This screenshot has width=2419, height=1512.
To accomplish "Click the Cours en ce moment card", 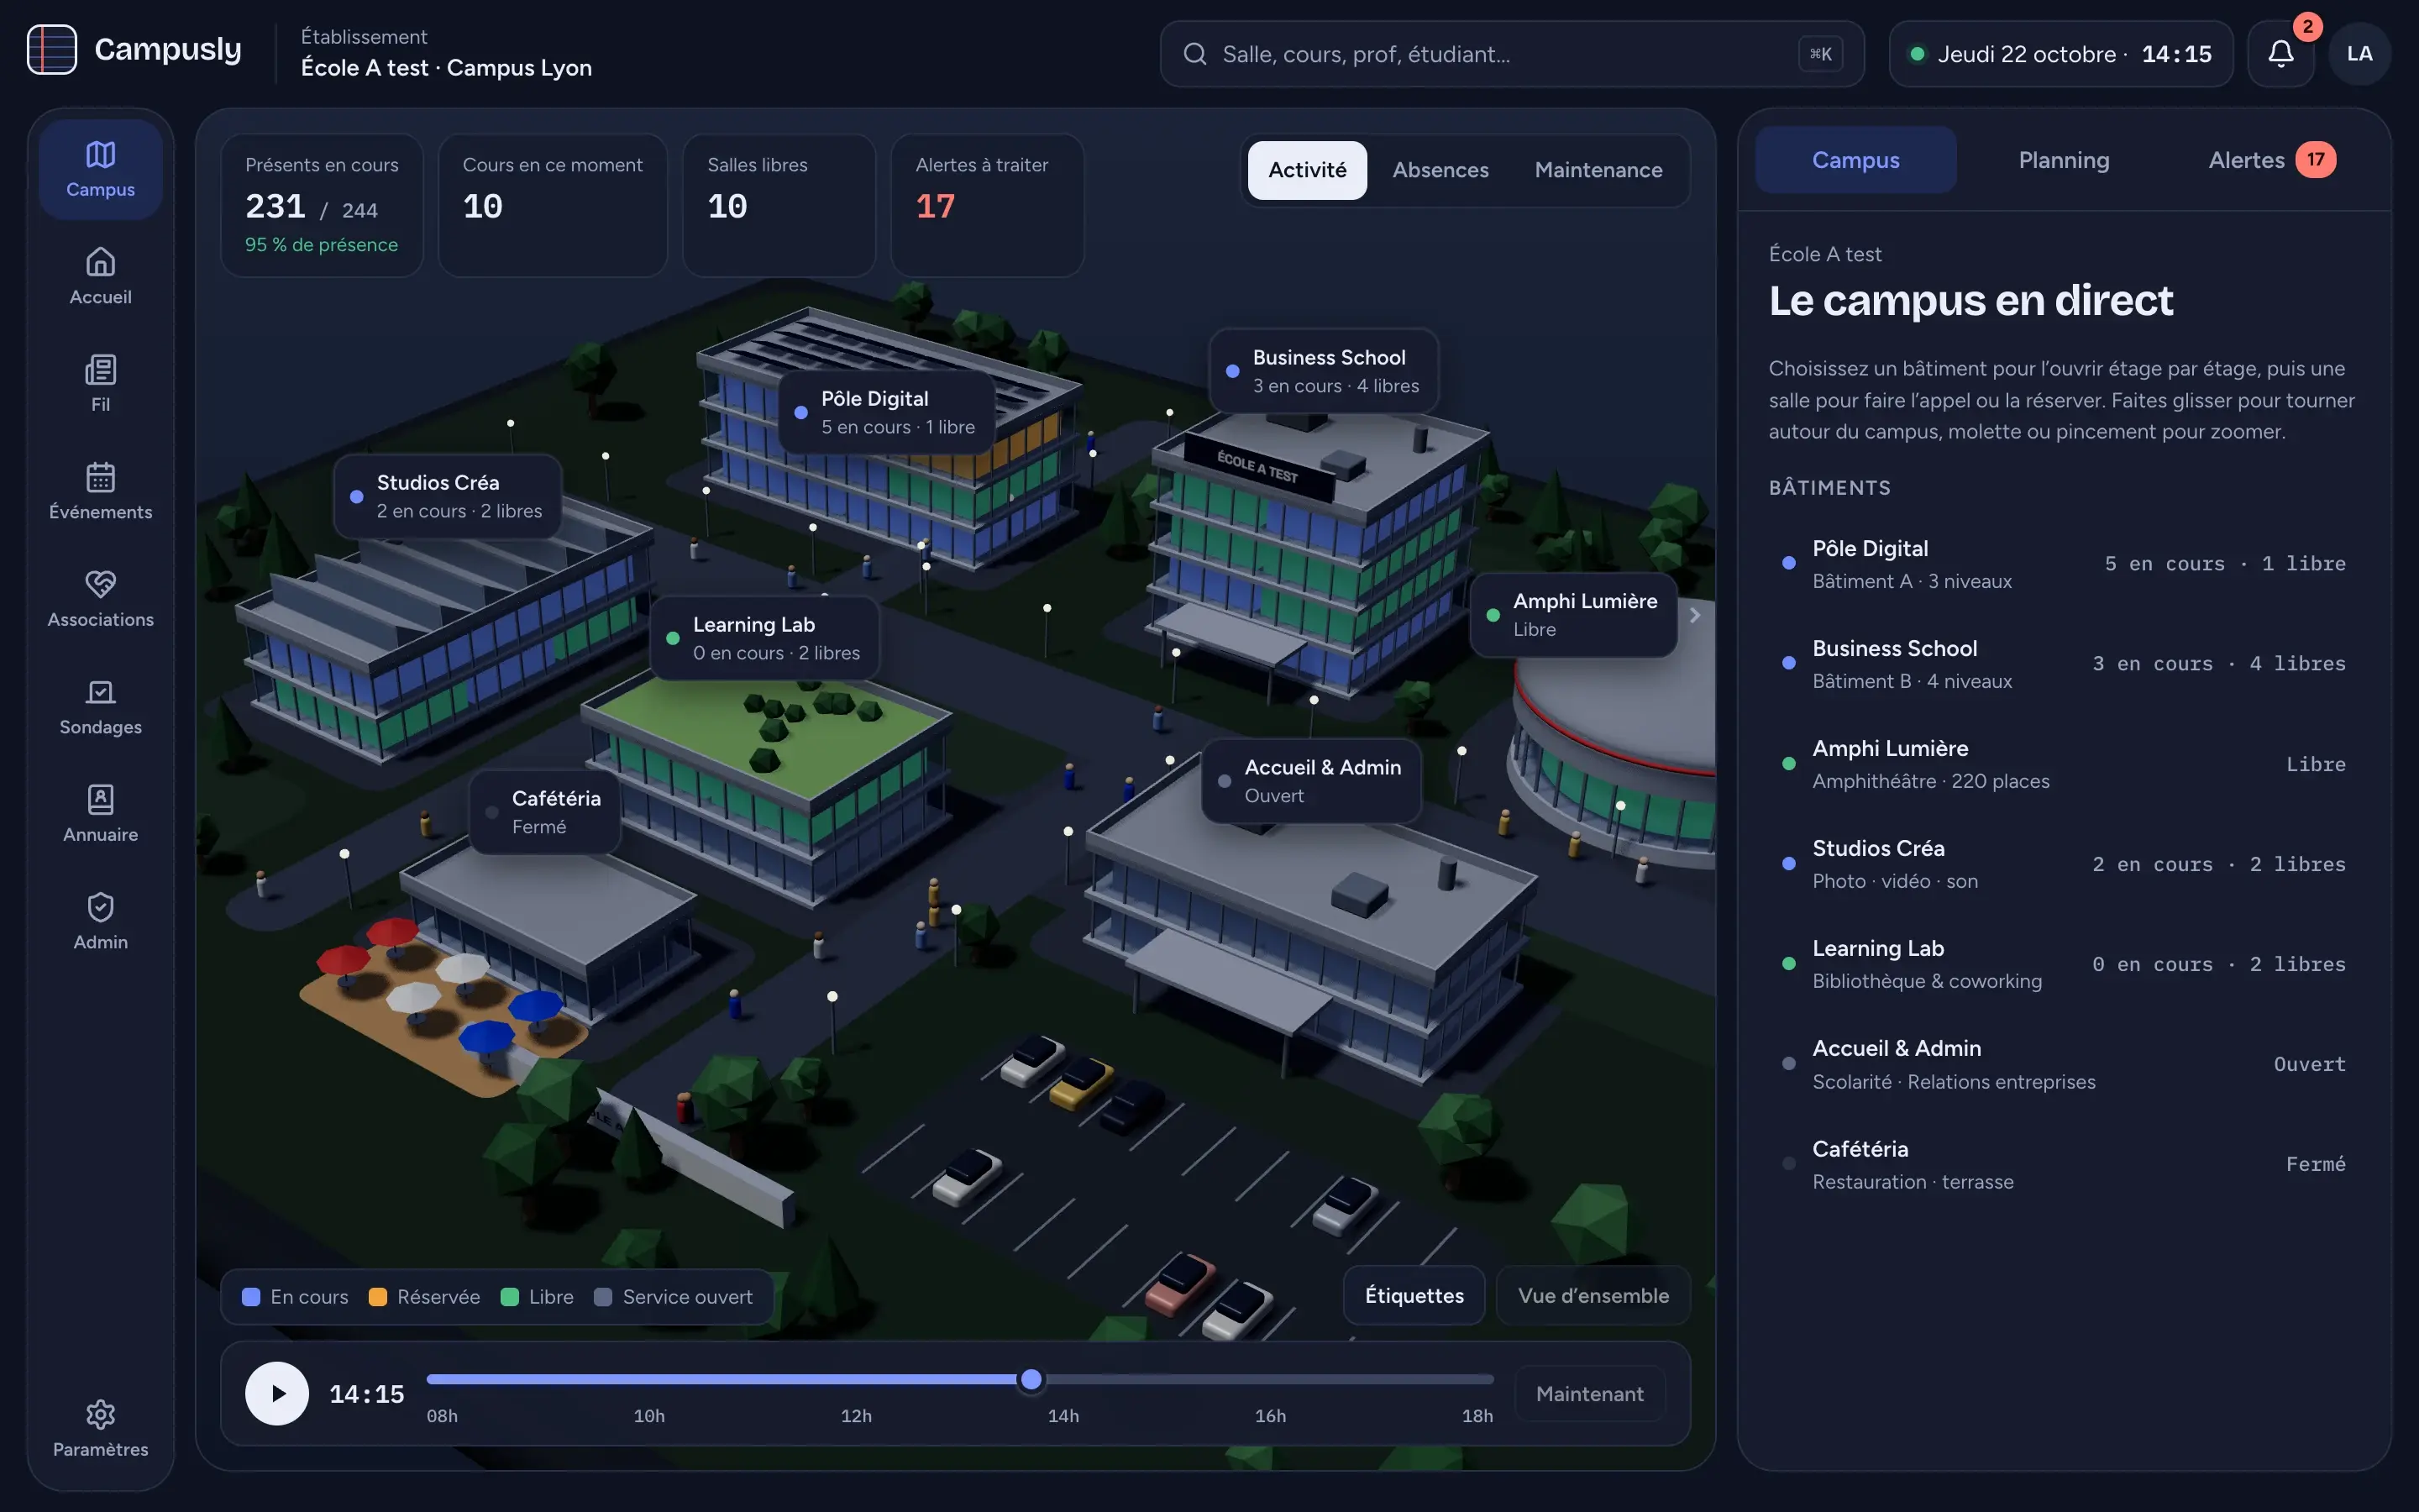I will tap(553, 205).
